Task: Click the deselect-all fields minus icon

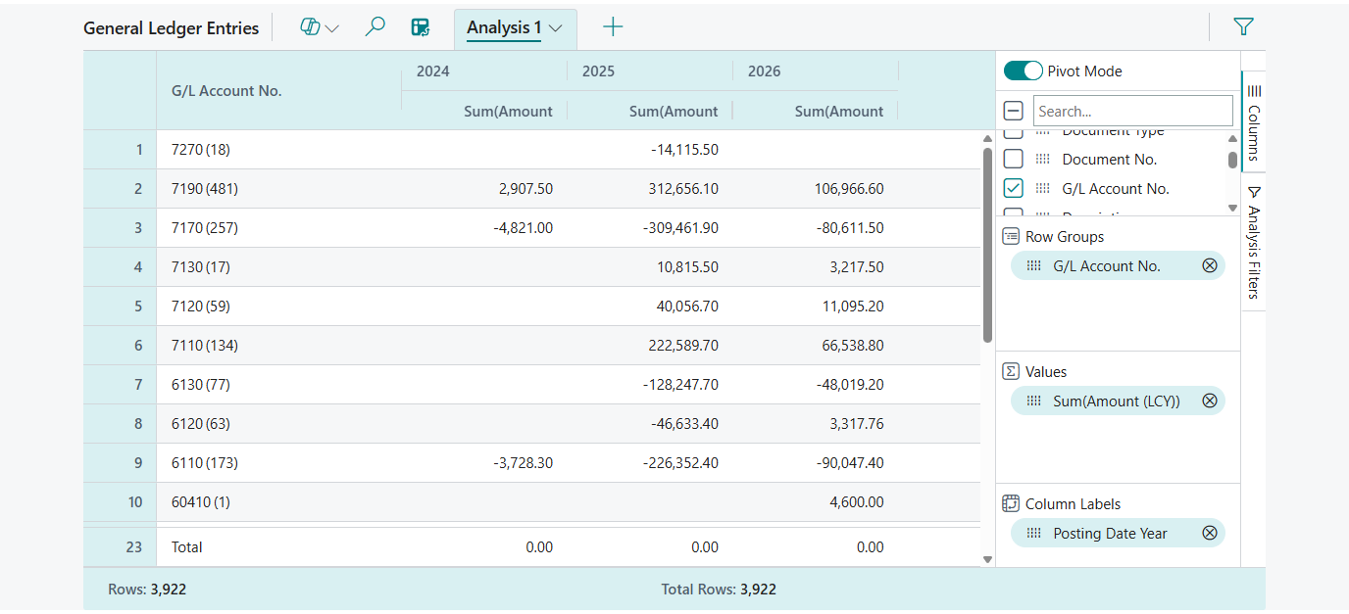Action: 1013,110
